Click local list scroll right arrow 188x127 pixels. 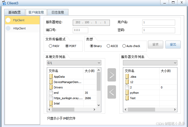pyautogui.click(x=94, y=109)
